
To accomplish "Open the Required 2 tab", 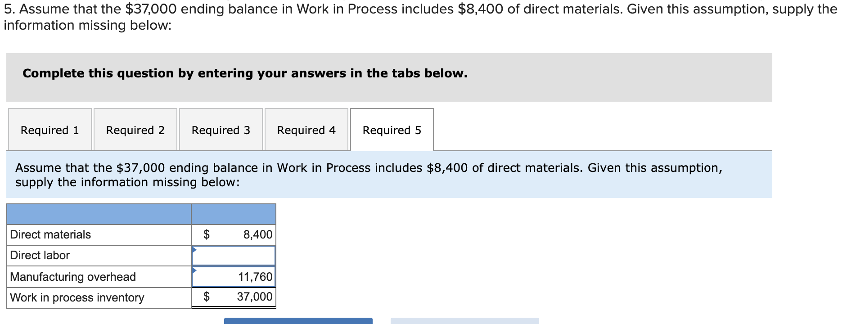I will click(x=135, y=130).
